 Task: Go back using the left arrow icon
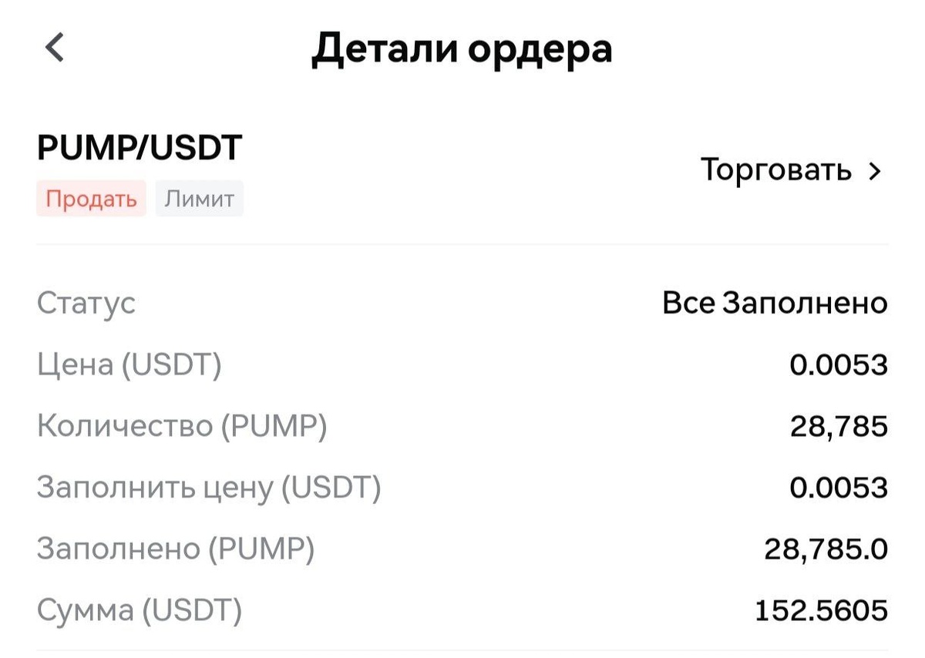pyautogui.click(x=55, y=48)
